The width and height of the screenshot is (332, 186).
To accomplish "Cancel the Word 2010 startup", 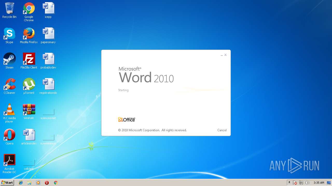I will [222, 130].
